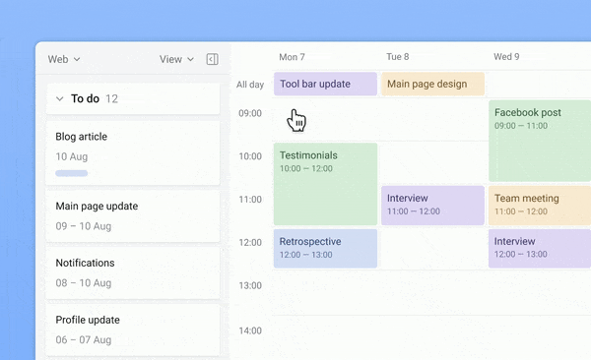Open the Tool bar update all-day event
This screenshot has height=360, width=591.
coord(325,84)
